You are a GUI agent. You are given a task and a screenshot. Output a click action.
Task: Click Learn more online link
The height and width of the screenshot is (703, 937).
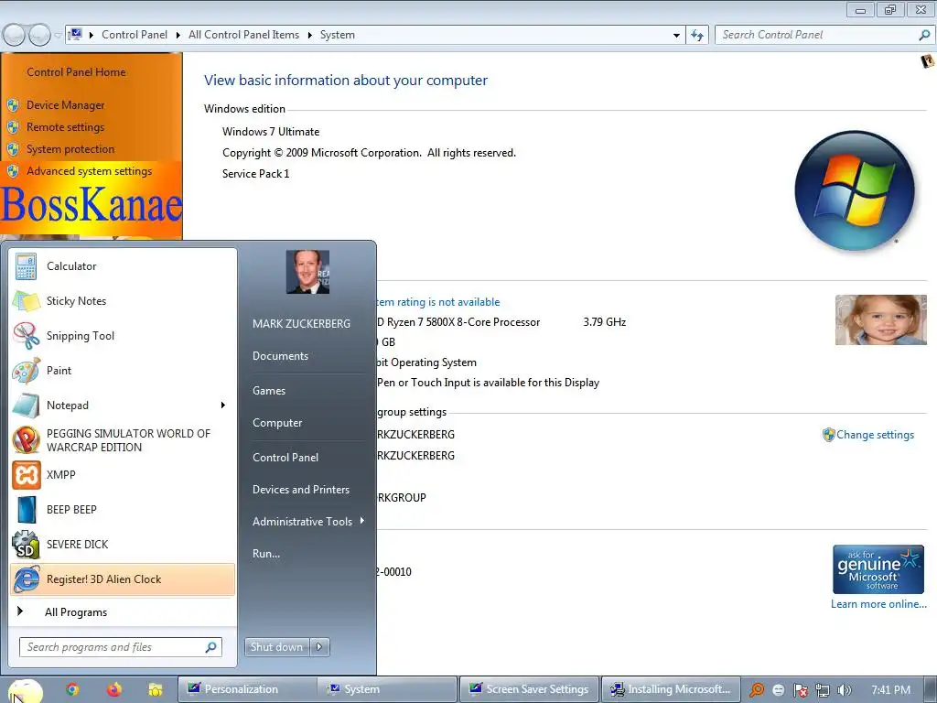coord(878,604)
